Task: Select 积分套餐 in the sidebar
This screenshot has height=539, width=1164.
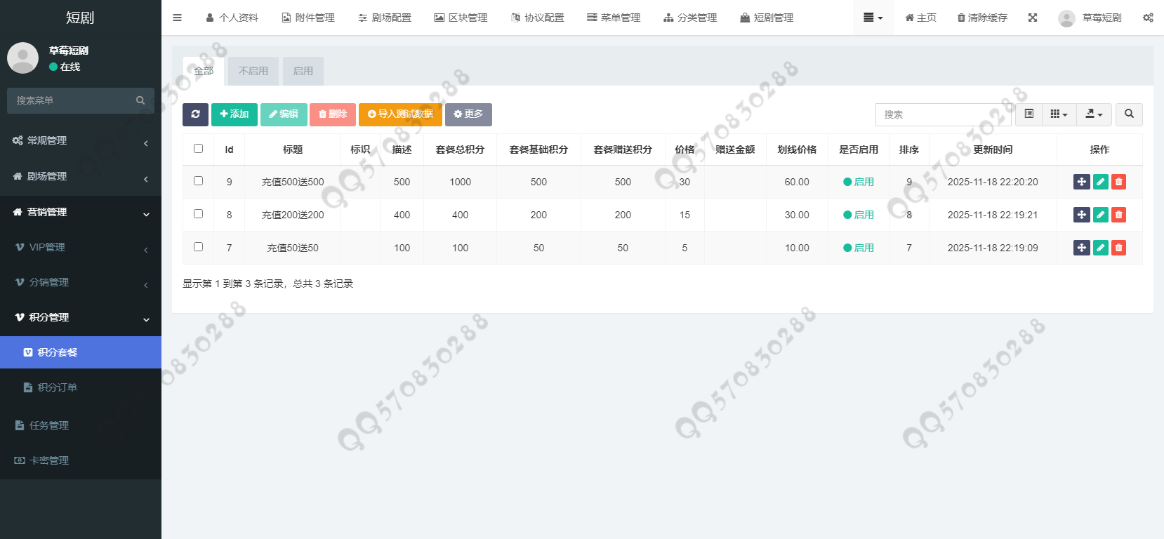Action: [81, 352]
